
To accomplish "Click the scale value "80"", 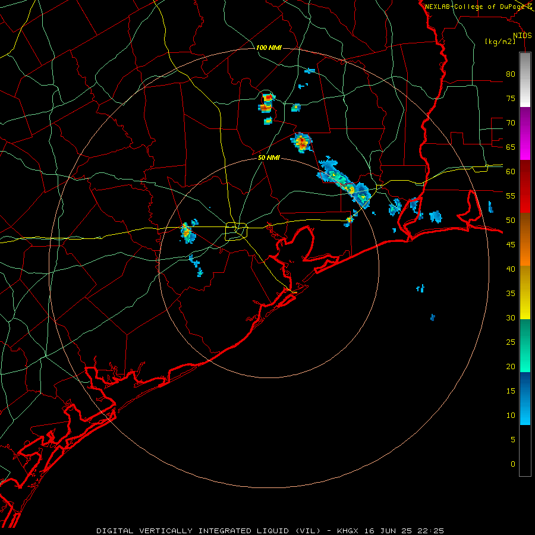I will click(x=511, y=74).
